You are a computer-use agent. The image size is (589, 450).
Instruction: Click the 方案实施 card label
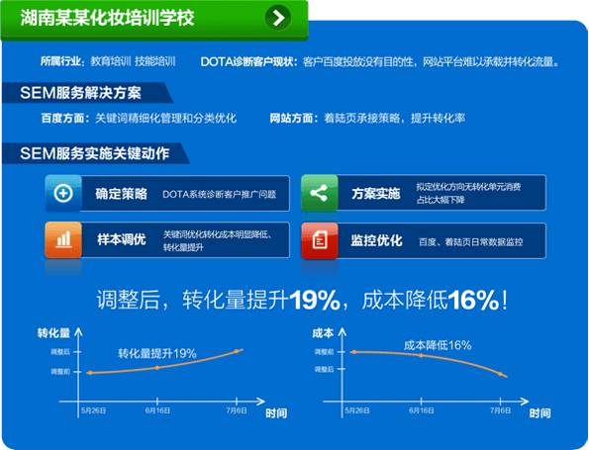(375, 194)
